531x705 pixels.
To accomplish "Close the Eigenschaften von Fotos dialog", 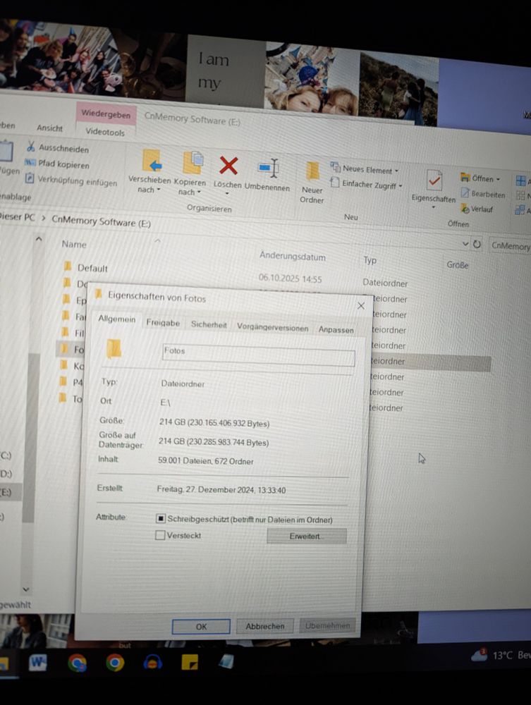I will click(x=360, y=306).
